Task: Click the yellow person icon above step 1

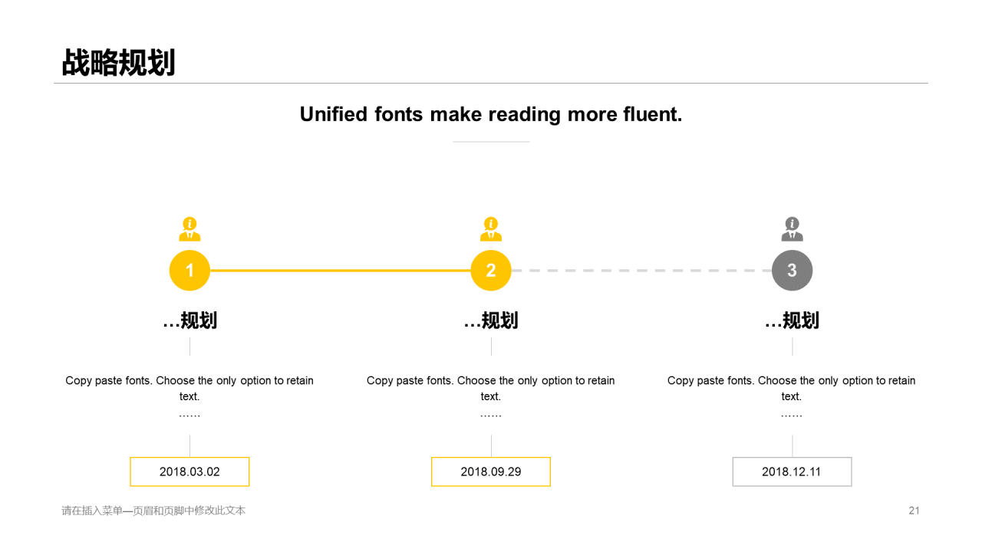Action: tap(189, 229)
